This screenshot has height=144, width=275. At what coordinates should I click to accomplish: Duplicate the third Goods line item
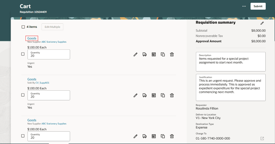163,136
